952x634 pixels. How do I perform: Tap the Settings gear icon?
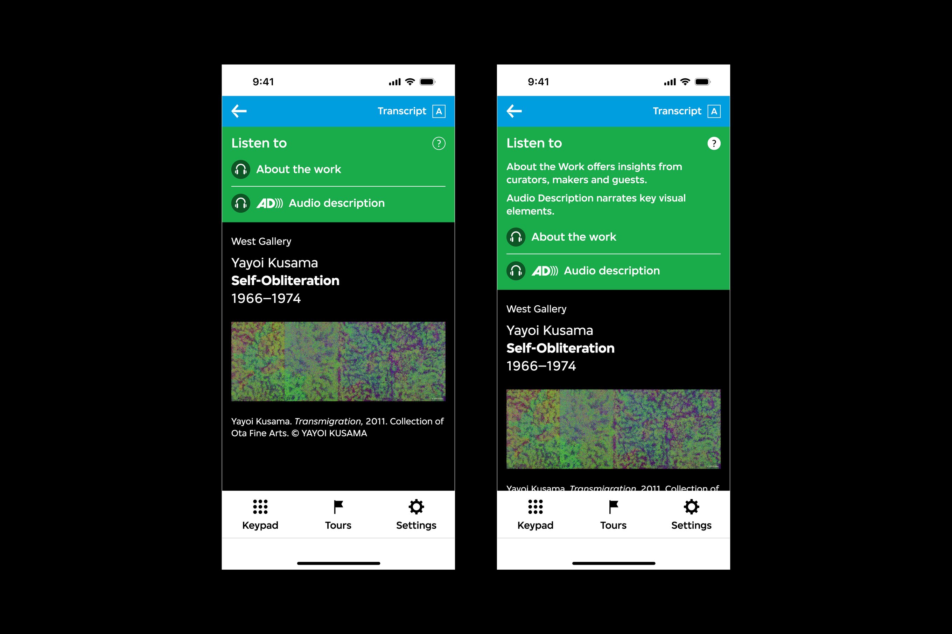[x=416, y=508]
